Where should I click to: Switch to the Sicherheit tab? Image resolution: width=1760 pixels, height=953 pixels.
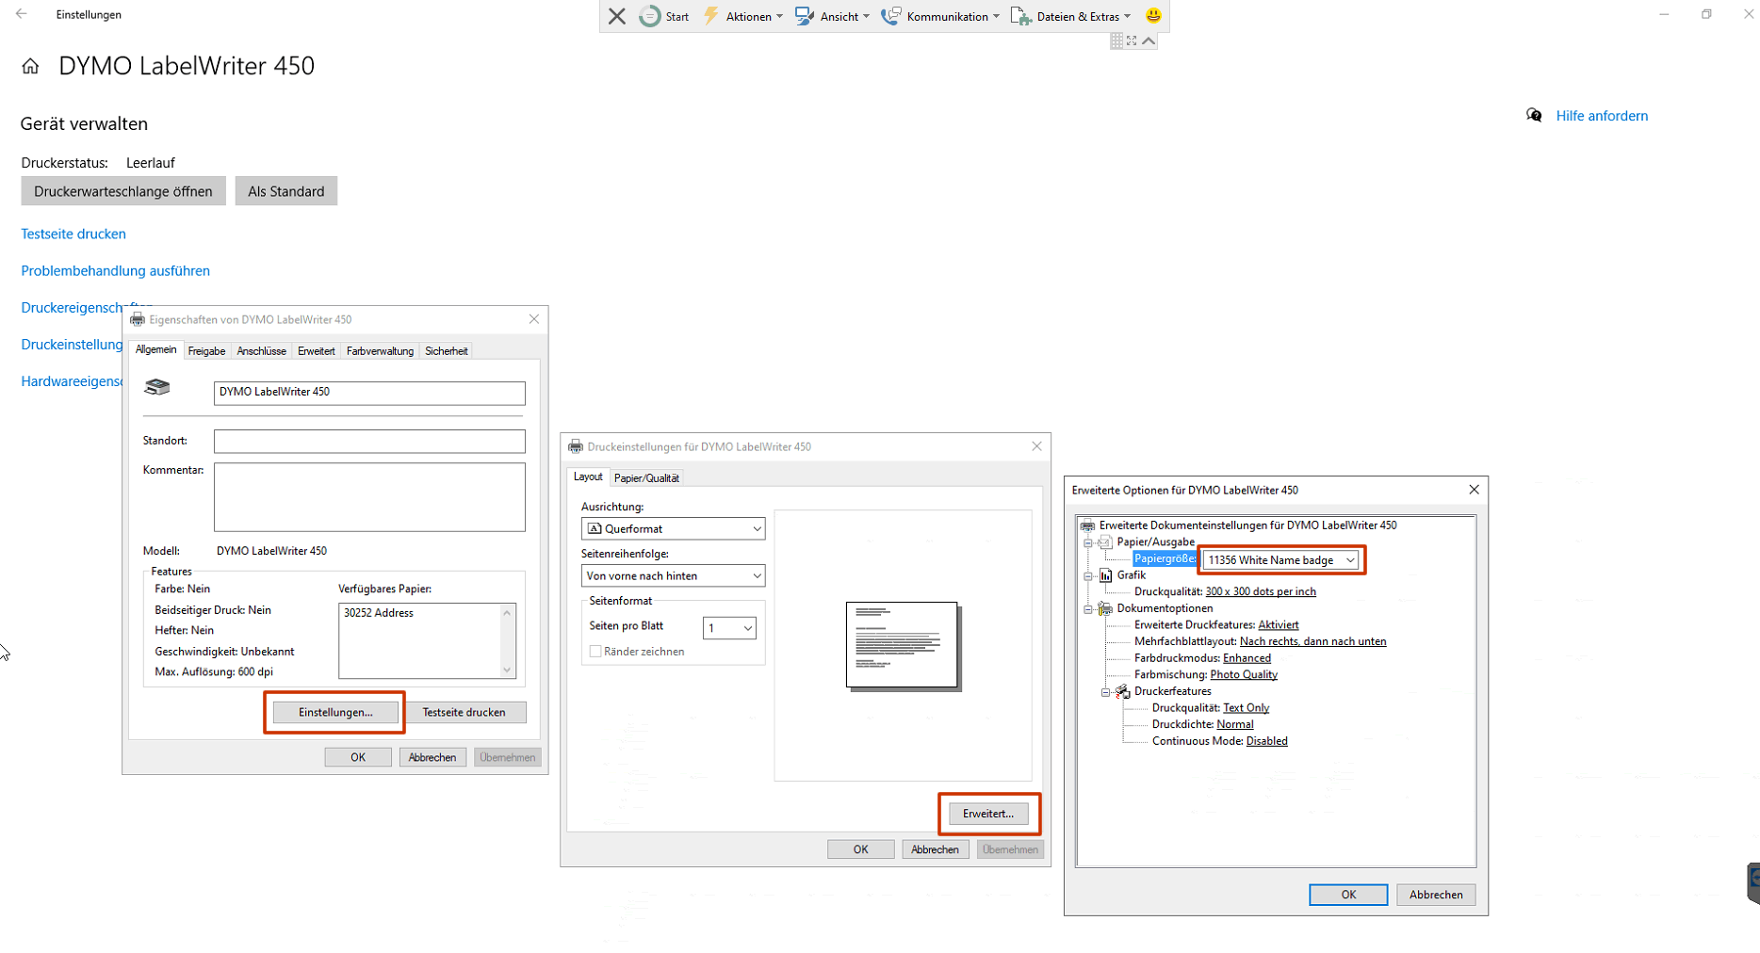pyautogui.click(x=446, y=351)
